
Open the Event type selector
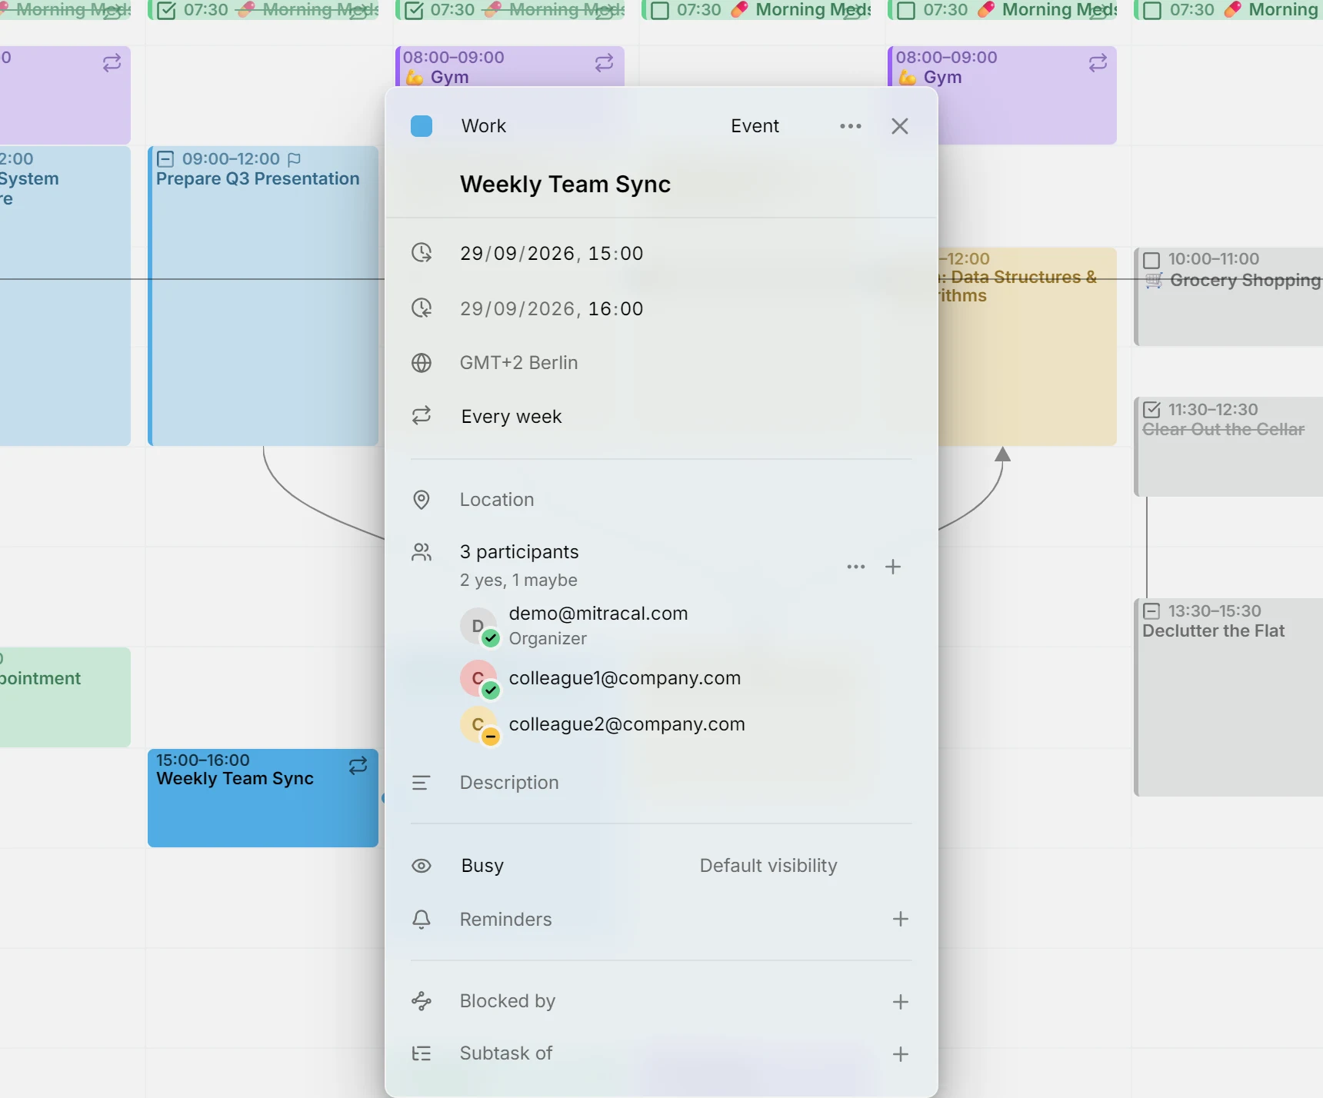[x=755, y=126]
